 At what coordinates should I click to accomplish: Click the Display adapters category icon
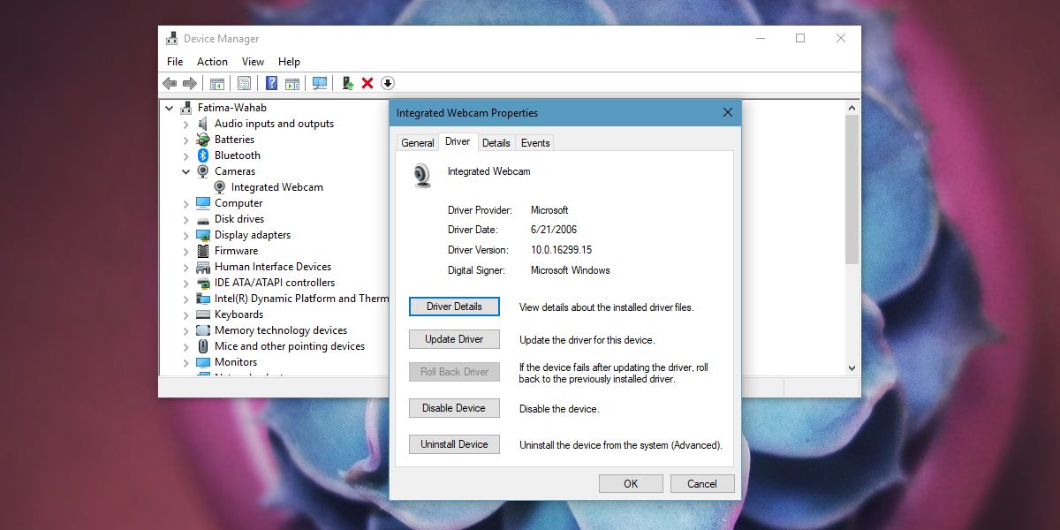pos(203,235)
